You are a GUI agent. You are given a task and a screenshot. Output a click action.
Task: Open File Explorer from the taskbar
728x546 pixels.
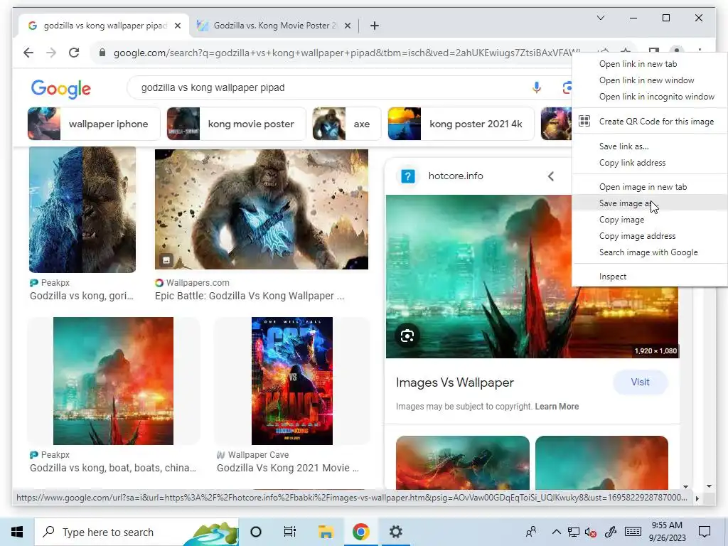coord(326,532)
